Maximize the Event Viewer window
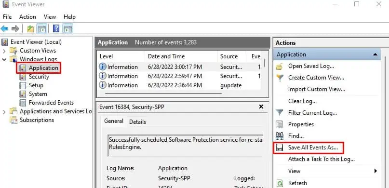389x188 pixels. pos(357,4)
